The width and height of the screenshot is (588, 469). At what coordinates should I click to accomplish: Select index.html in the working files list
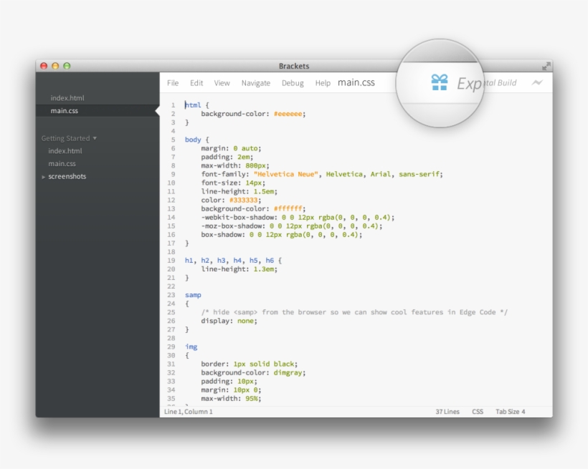67,98
